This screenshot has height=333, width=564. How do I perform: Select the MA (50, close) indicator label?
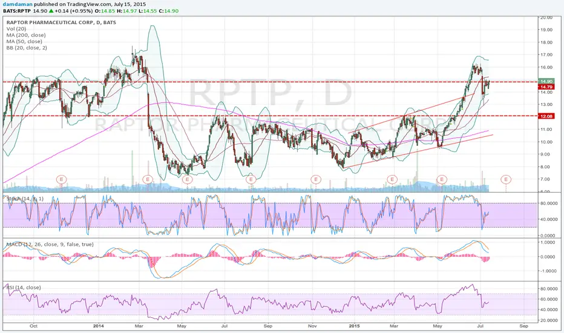[x=24, y=41]
